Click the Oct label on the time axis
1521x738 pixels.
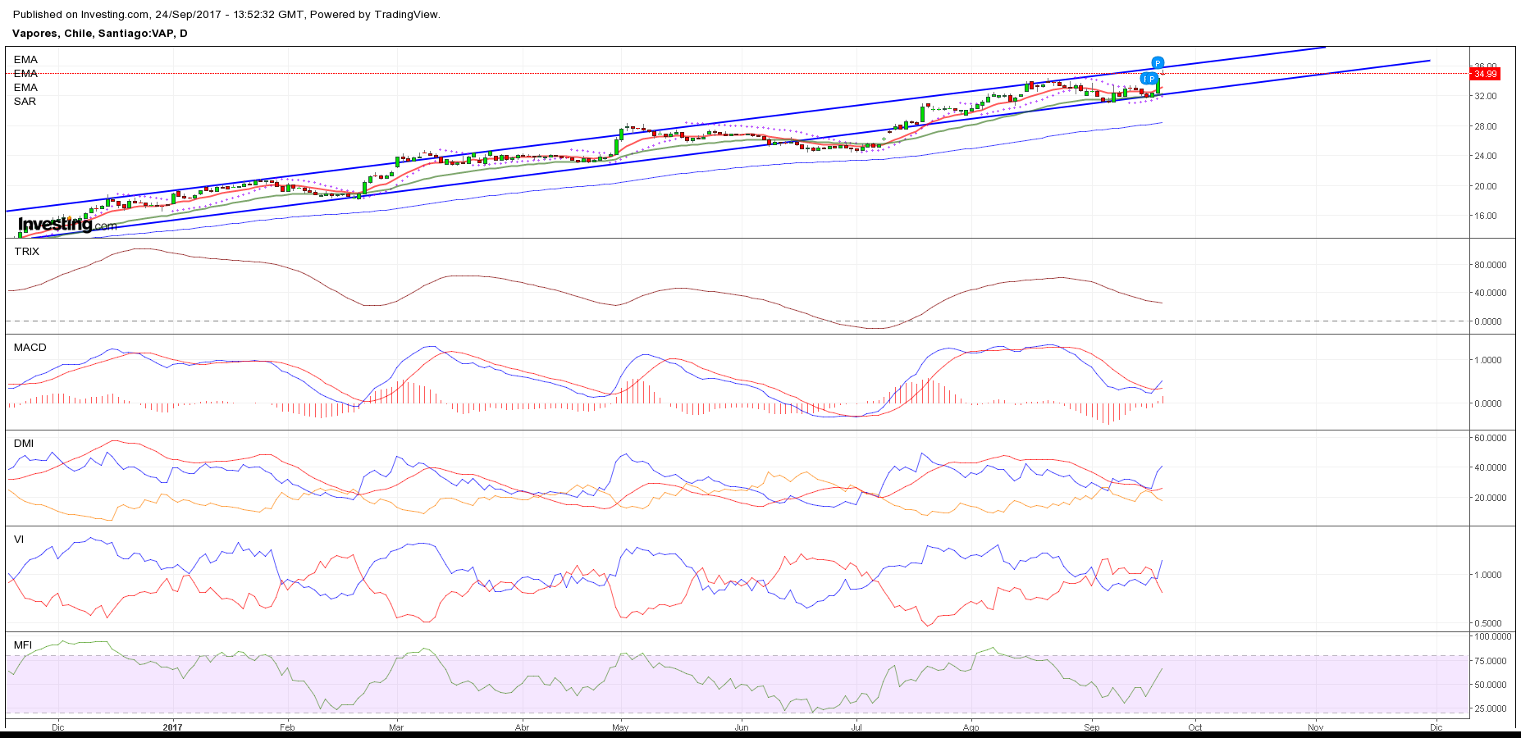1195,727
